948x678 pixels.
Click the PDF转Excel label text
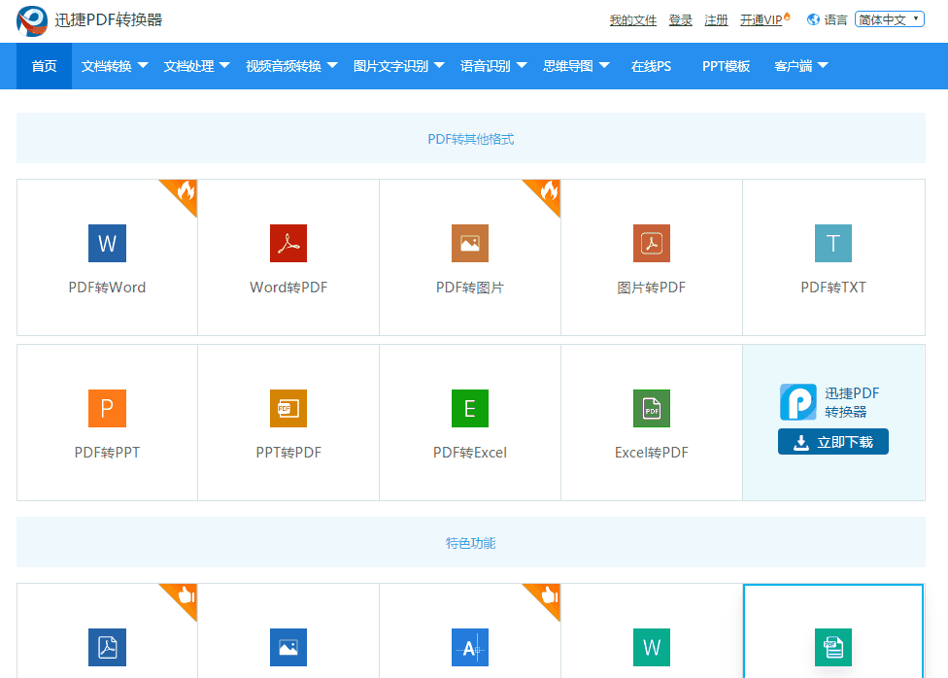pos(470,453)
